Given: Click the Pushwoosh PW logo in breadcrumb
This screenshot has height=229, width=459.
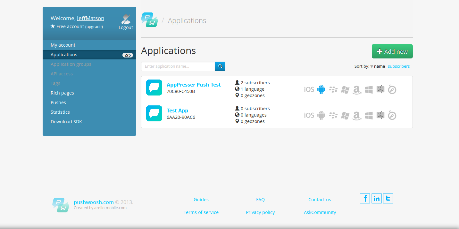Looking at the screenshot, I should point(150,20).
